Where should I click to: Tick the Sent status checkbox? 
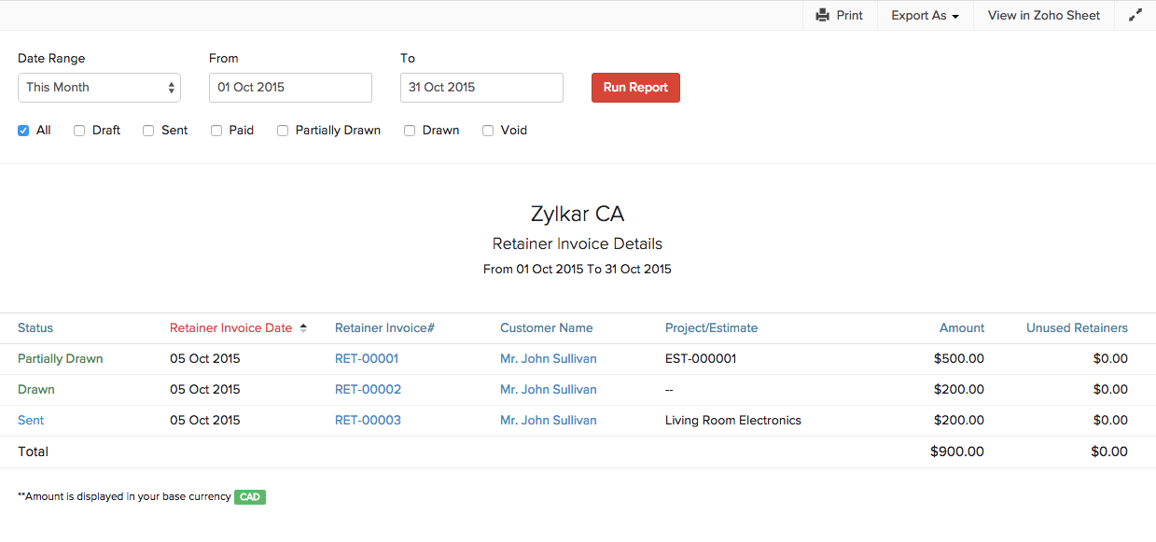(148, 131)
